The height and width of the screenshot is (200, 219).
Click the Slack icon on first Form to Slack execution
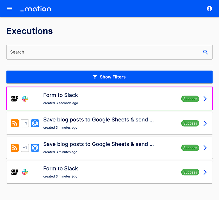pos(25,99)
